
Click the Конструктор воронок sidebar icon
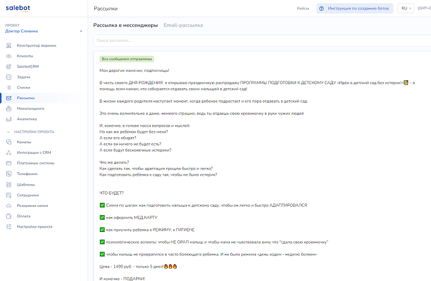(9, 45)
